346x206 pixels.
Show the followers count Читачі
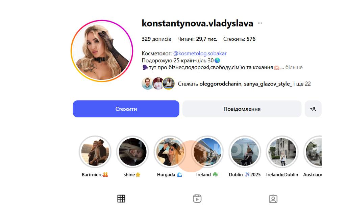(197, 39)
